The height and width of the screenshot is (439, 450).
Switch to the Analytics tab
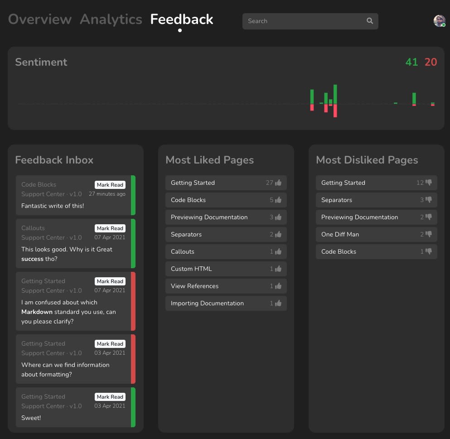click(x=111, y=19)
